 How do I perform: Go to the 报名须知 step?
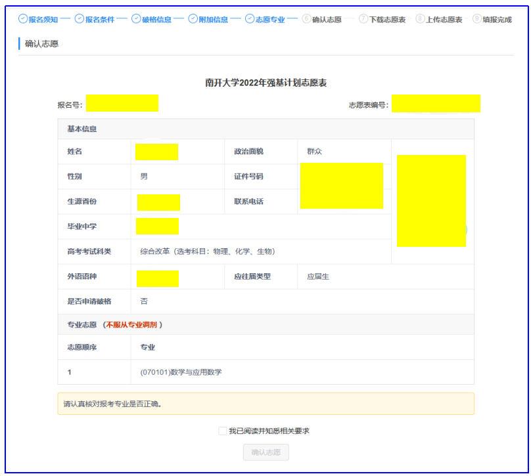[43, 20]
